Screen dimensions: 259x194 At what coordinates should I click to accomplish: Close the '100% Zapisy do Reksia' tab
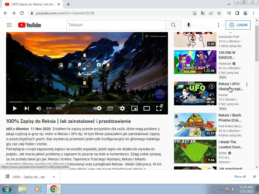click(x=59, y=5)
